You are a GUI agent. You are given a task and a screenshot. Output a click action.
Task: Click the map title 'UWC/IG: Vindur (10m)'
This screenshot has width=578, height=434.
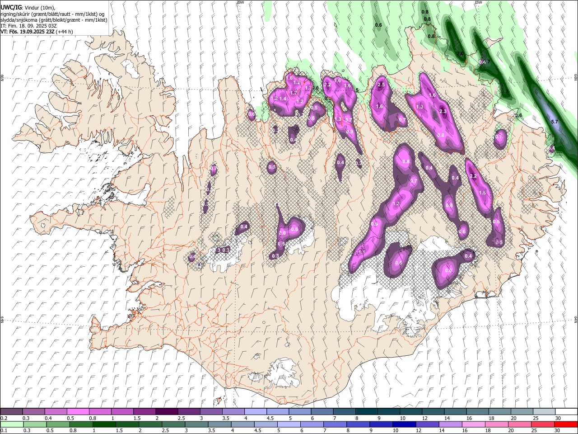click(x=28, y=8)
